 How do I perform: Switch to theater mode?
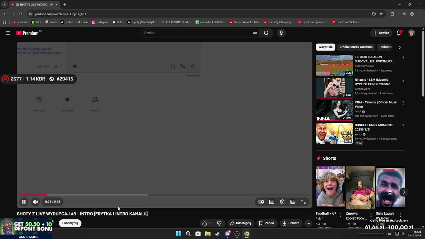(x=293, y=201)
